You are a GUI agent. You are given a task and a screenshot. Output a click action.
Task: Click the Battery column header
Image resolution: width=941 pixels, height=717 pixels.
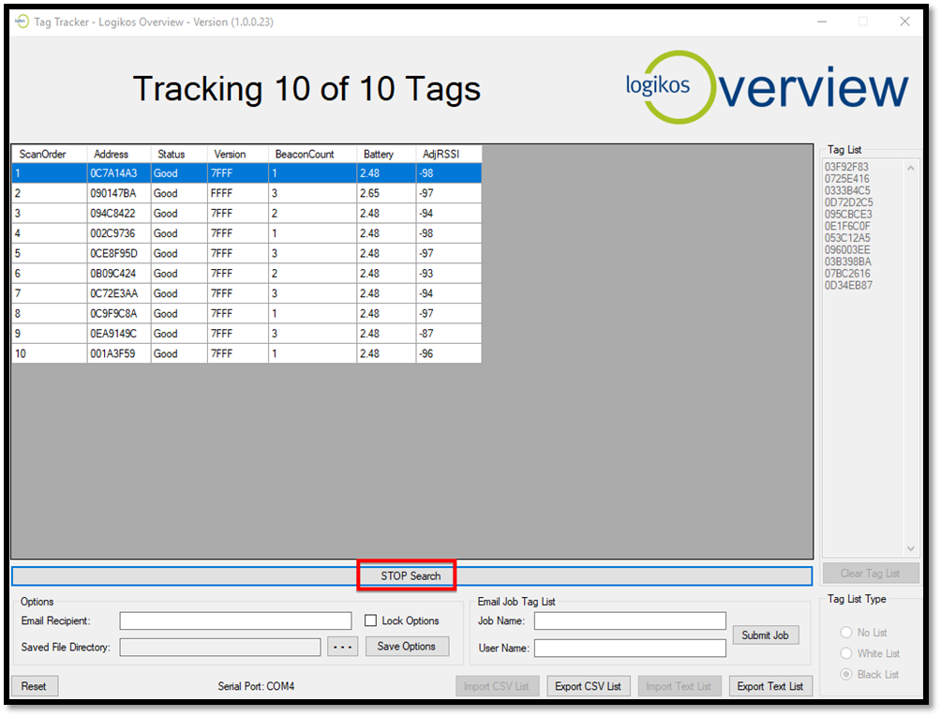pos(385,154)
